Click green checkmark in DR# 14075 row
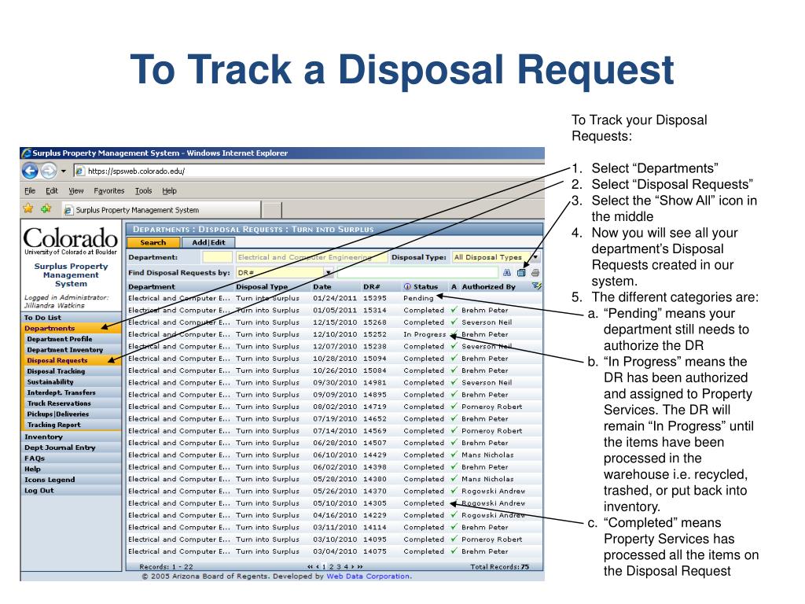The height and width of the screenshot is (604, 805). [454, 551]
